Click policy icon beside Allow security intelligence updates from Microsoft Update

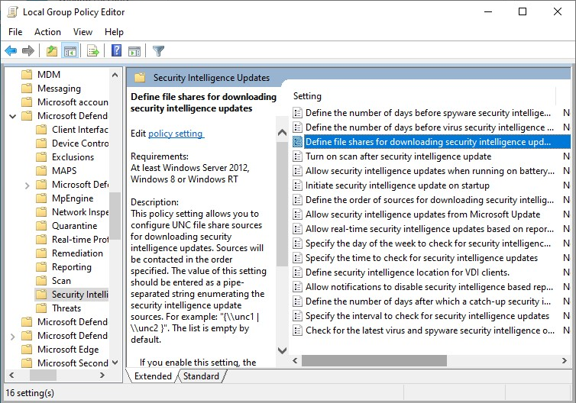pyautogui.click(x=298, y=214)
